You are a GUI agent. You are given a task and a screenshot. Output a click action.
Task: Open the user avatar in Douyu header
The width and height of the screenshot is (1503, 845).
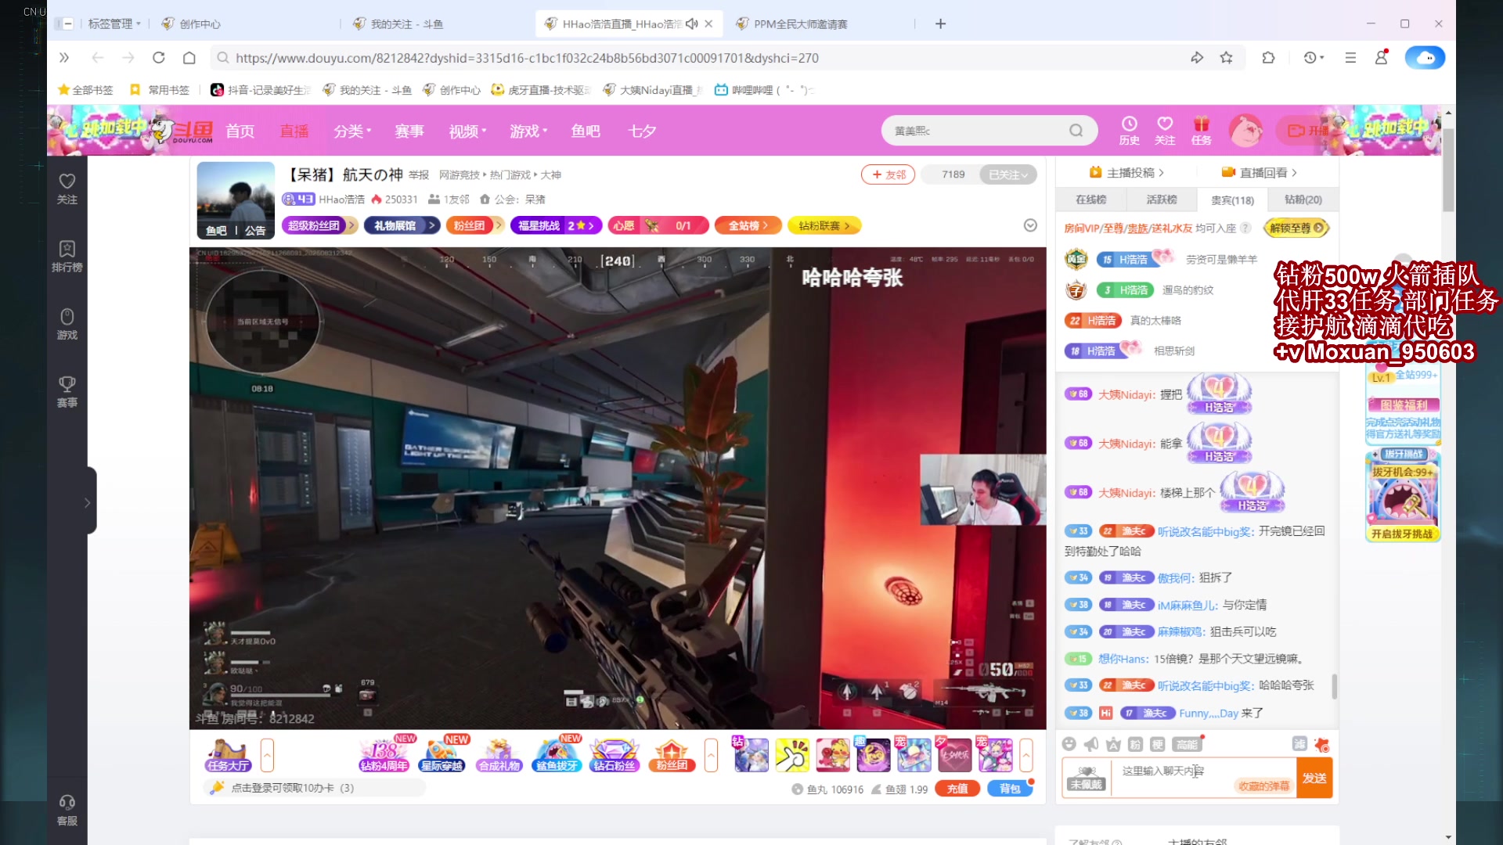[1245, 131]
